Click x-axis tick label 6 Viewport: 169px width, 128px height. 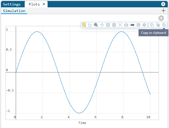[x=95, y=117]
